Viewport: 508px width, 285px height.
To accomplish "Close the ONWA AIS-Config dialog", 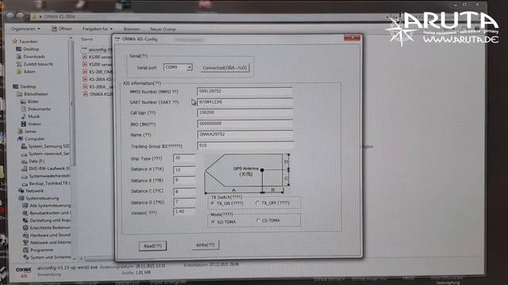I will click(x=352, y=38).
